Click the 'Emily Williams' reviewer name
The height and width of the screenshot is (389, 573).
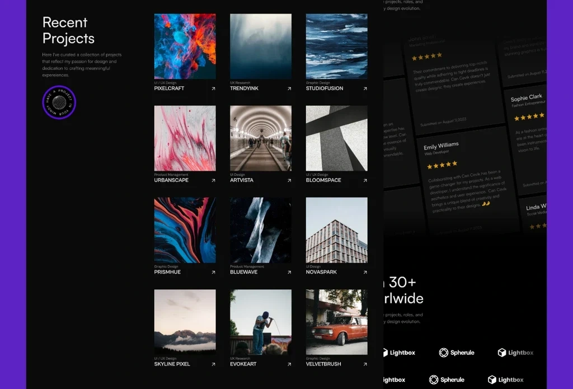click(441, 146)
